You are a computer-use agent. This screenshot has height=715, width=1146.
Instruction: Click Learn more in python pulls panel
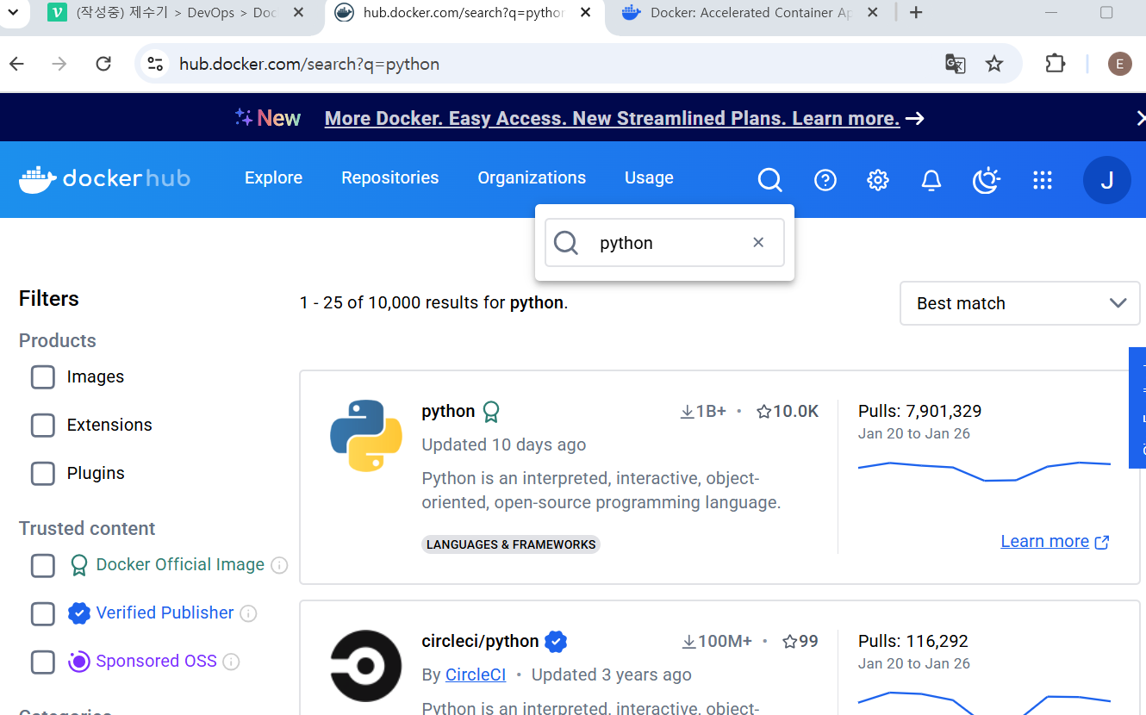(x=1055, y=541)
